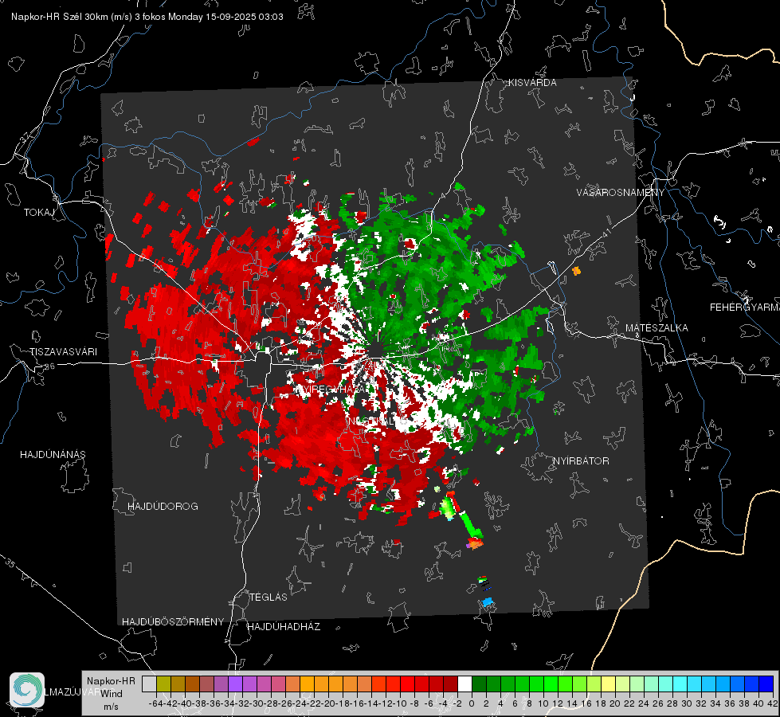The height and width of the screenshot is (717, 780).
Task: Select the KISVÁRDA town label
Action: pyautogui.click(x=532, y=83)
